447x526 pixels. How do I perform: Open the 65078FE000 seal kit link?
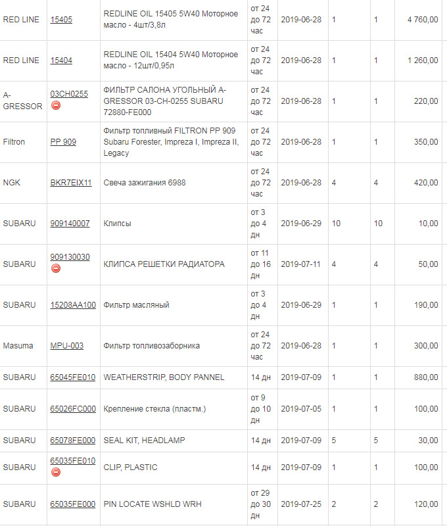tap(73, 441)
